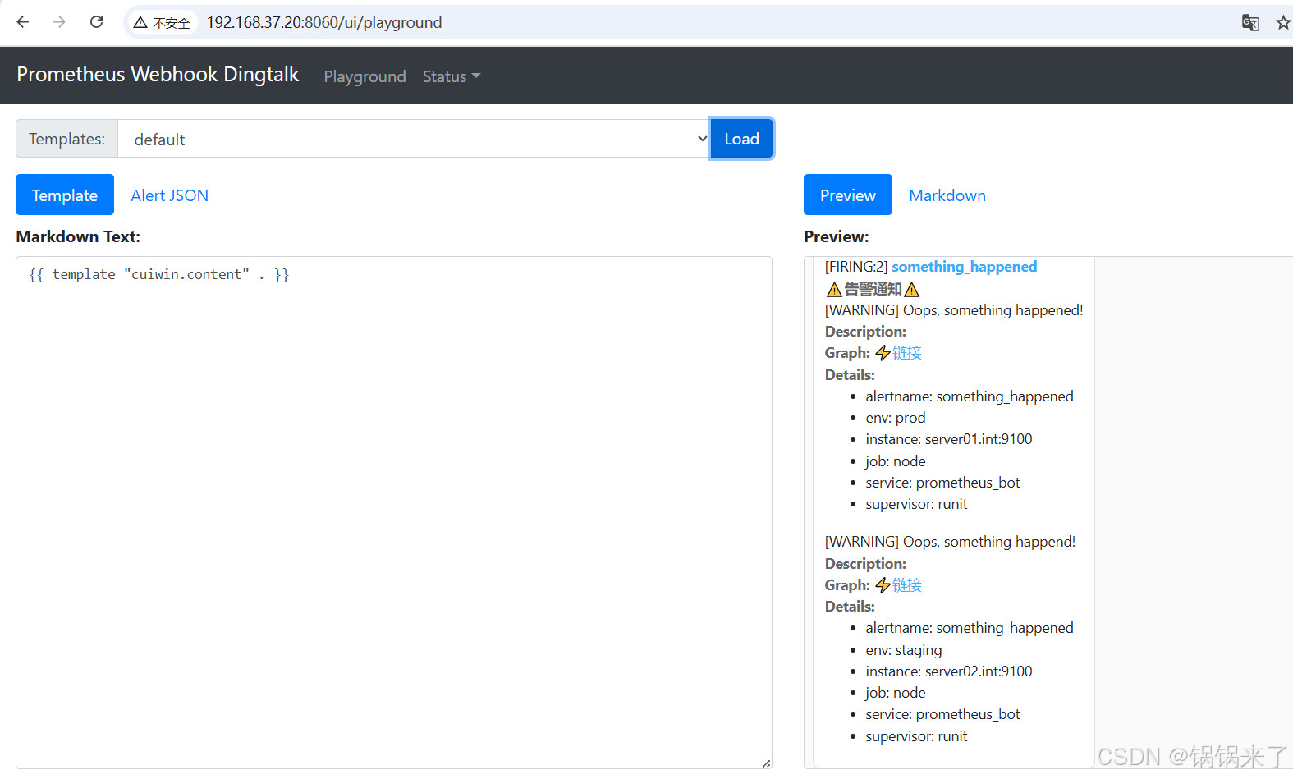Bookmark page with star icon

tap(1283, 23)
